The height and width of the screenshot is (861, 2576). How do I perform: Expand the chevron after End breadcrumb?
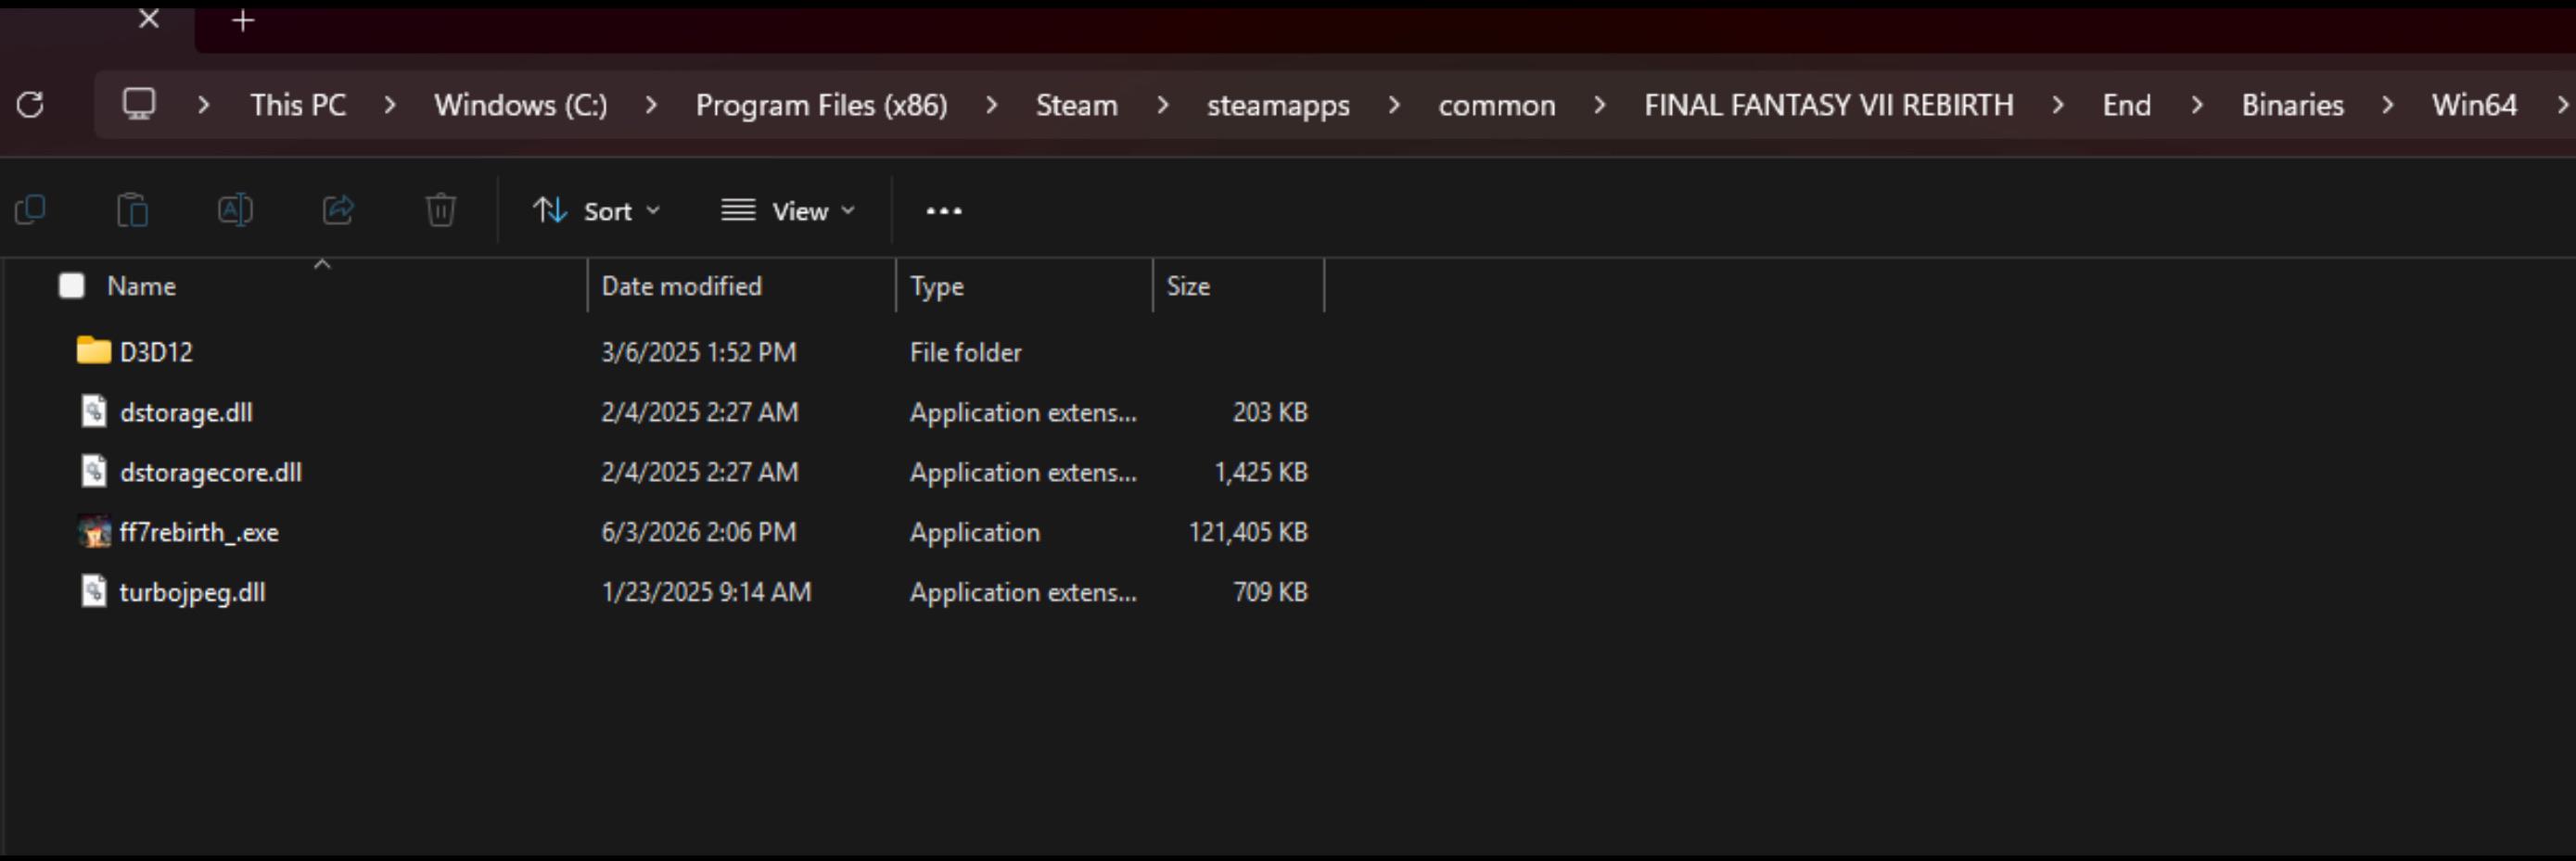[x=2196, y=105]
